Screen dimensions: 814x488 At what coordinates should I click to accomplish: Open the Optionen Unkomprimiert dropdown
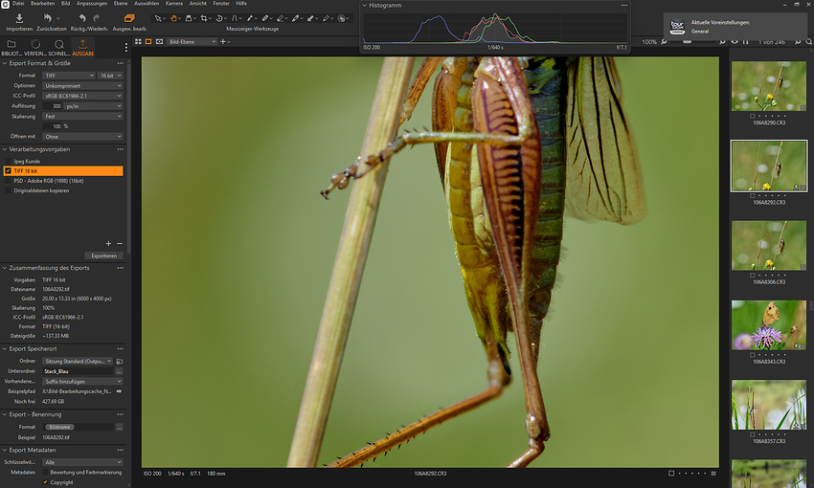(82, 85)
